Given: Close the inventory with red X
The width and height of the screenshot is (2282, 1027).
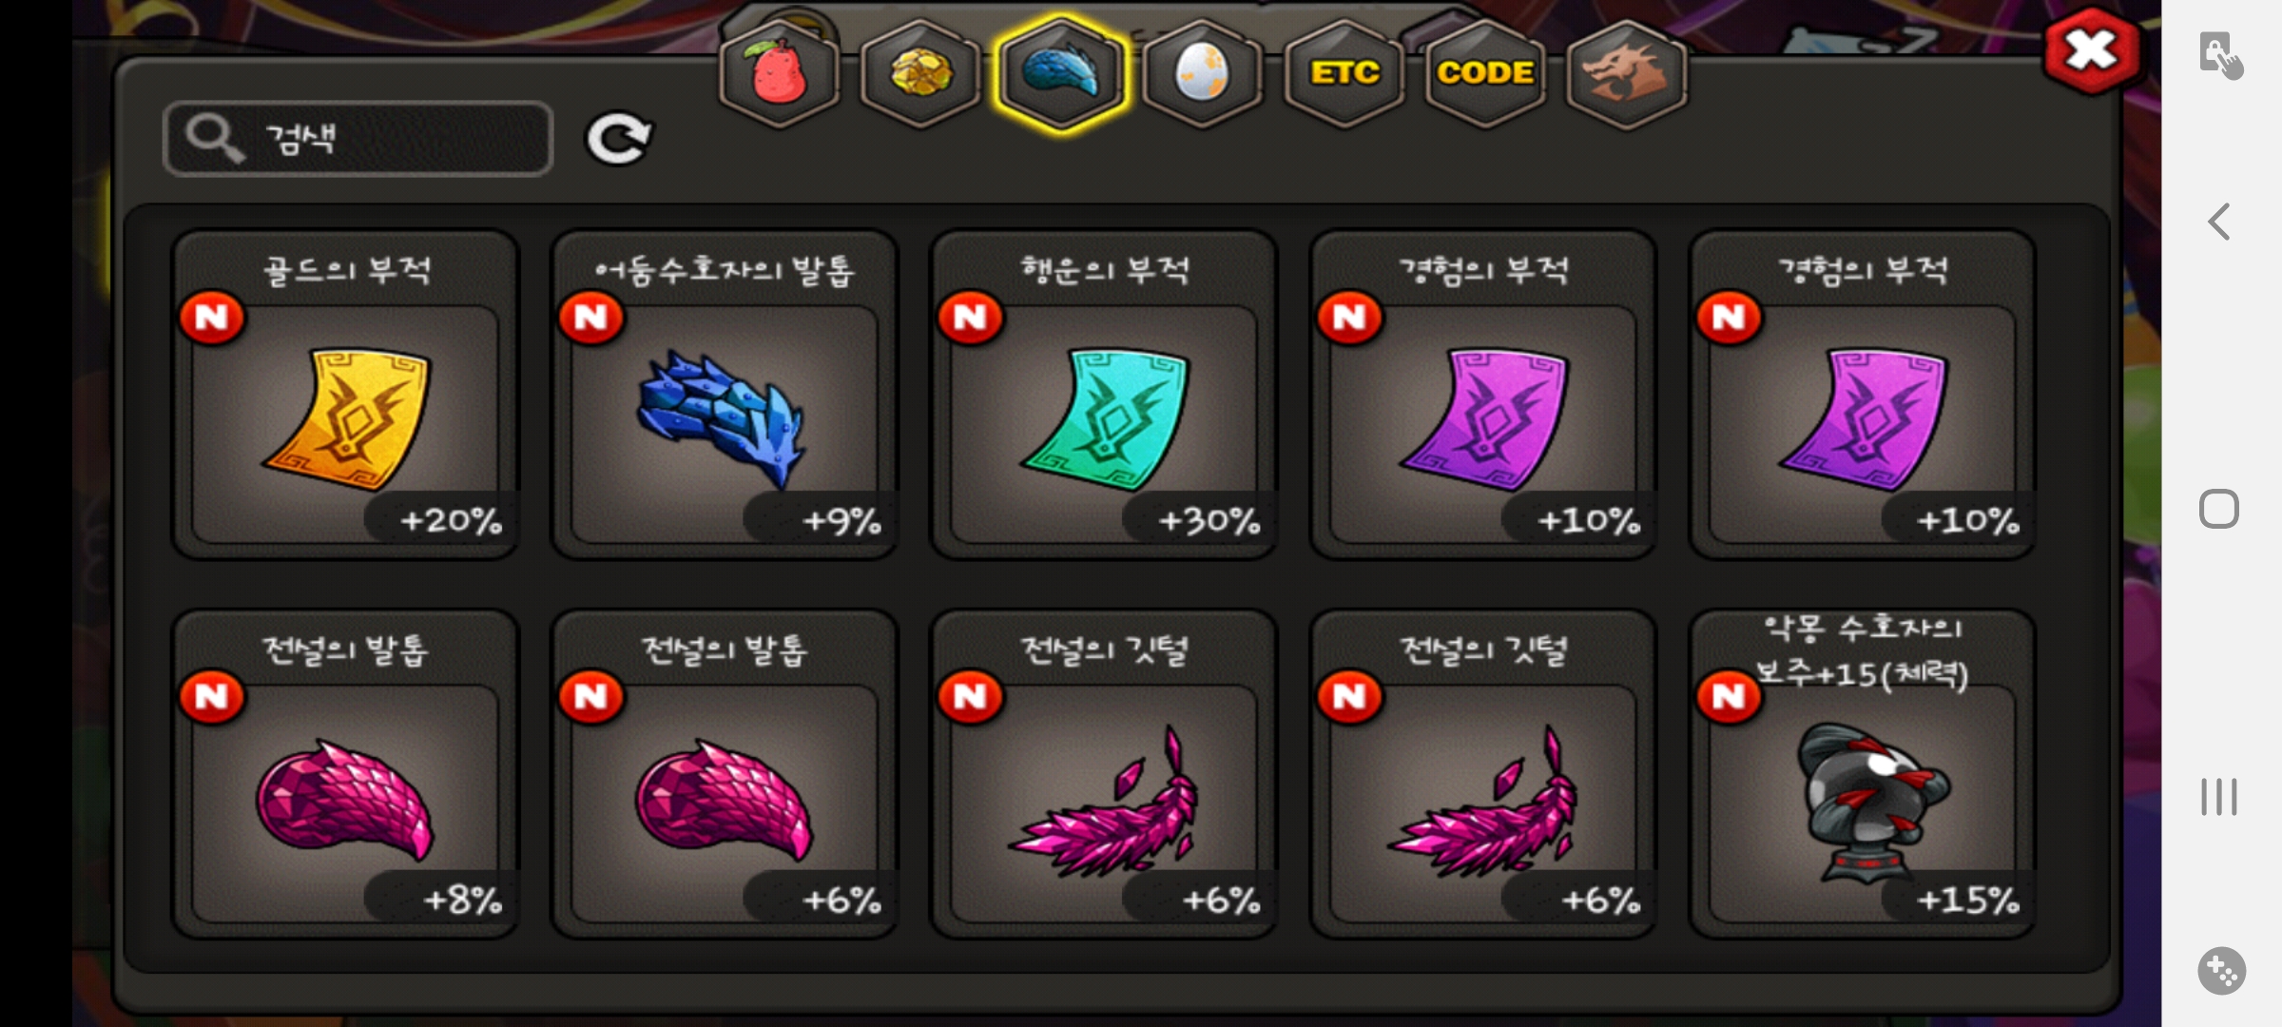Looking at the screenshot, I should (x=2092, y=50).
